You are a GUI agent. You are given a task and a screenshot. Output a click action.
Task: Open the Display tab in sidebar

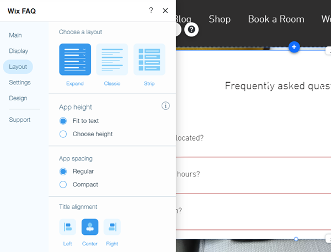click(19, 51)
